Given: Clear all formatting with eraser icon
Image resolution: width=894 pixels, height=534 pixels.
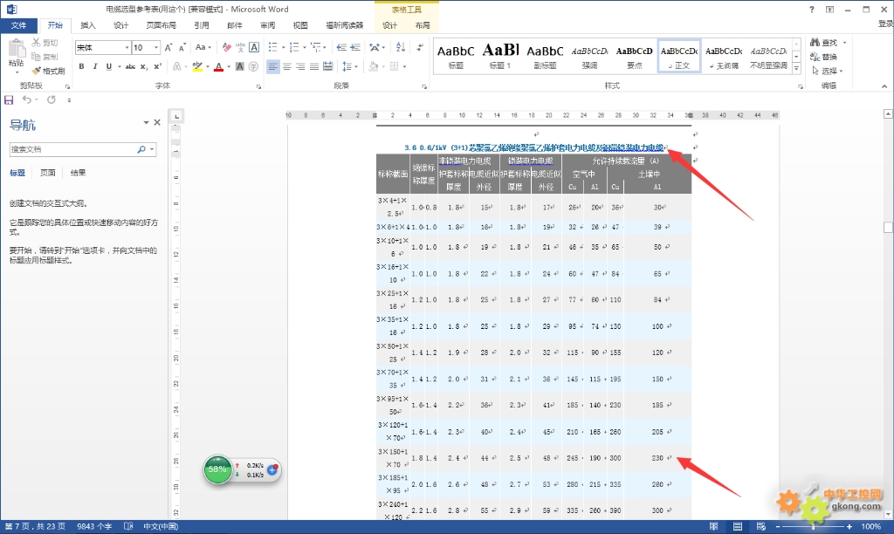Looking at the screenshot, I should pyautogui.click(x=227, y=47).
